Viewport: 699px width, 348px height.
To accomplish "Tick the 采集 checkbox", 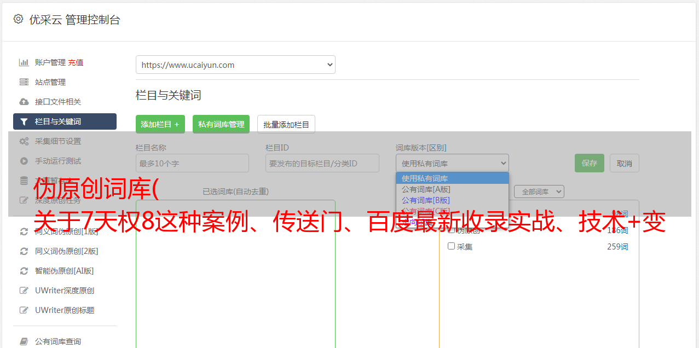I will point(452,246).
